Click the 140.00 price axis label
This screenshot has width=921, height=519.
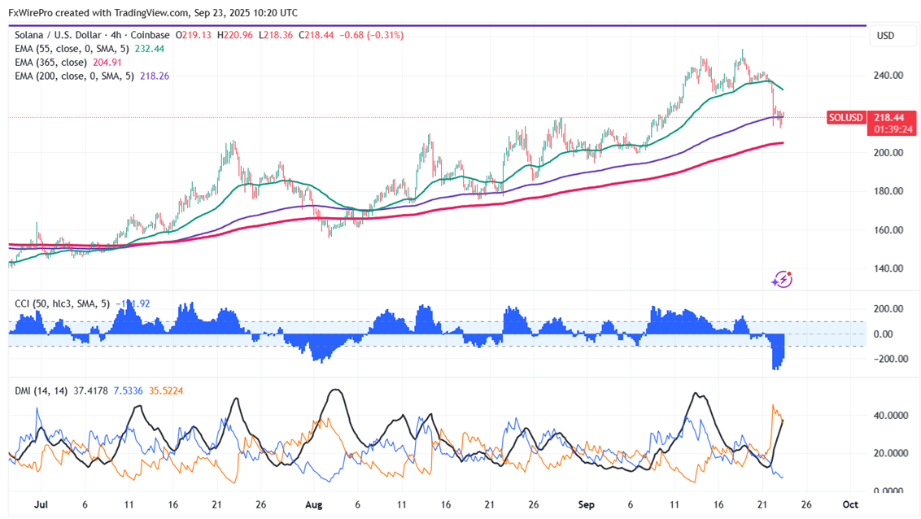click(x=888, y=268)
